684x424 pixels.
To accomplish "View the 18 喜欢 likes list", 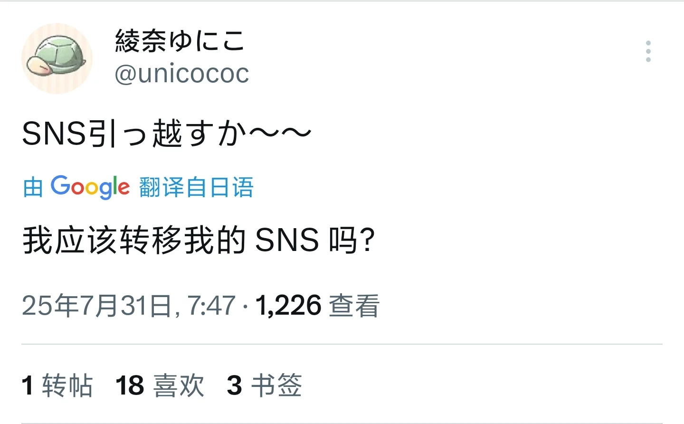I will [160, 385].
